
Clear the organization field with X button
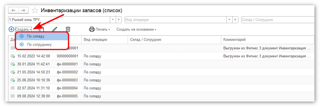pyautogui.click(x=119, y=20)
